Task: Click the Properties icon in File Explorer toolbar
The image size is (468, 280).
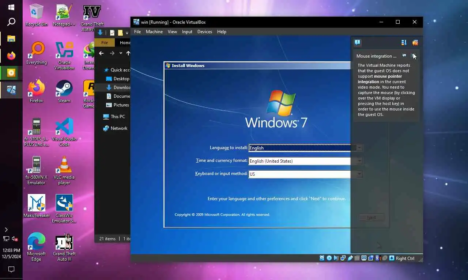Action: tap(112, 33)
